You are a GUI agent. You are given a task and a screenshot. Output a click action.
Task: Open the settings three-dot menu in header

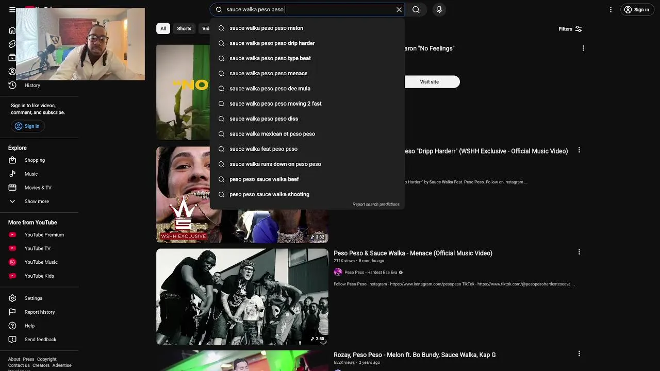click(x=610, y=9)
